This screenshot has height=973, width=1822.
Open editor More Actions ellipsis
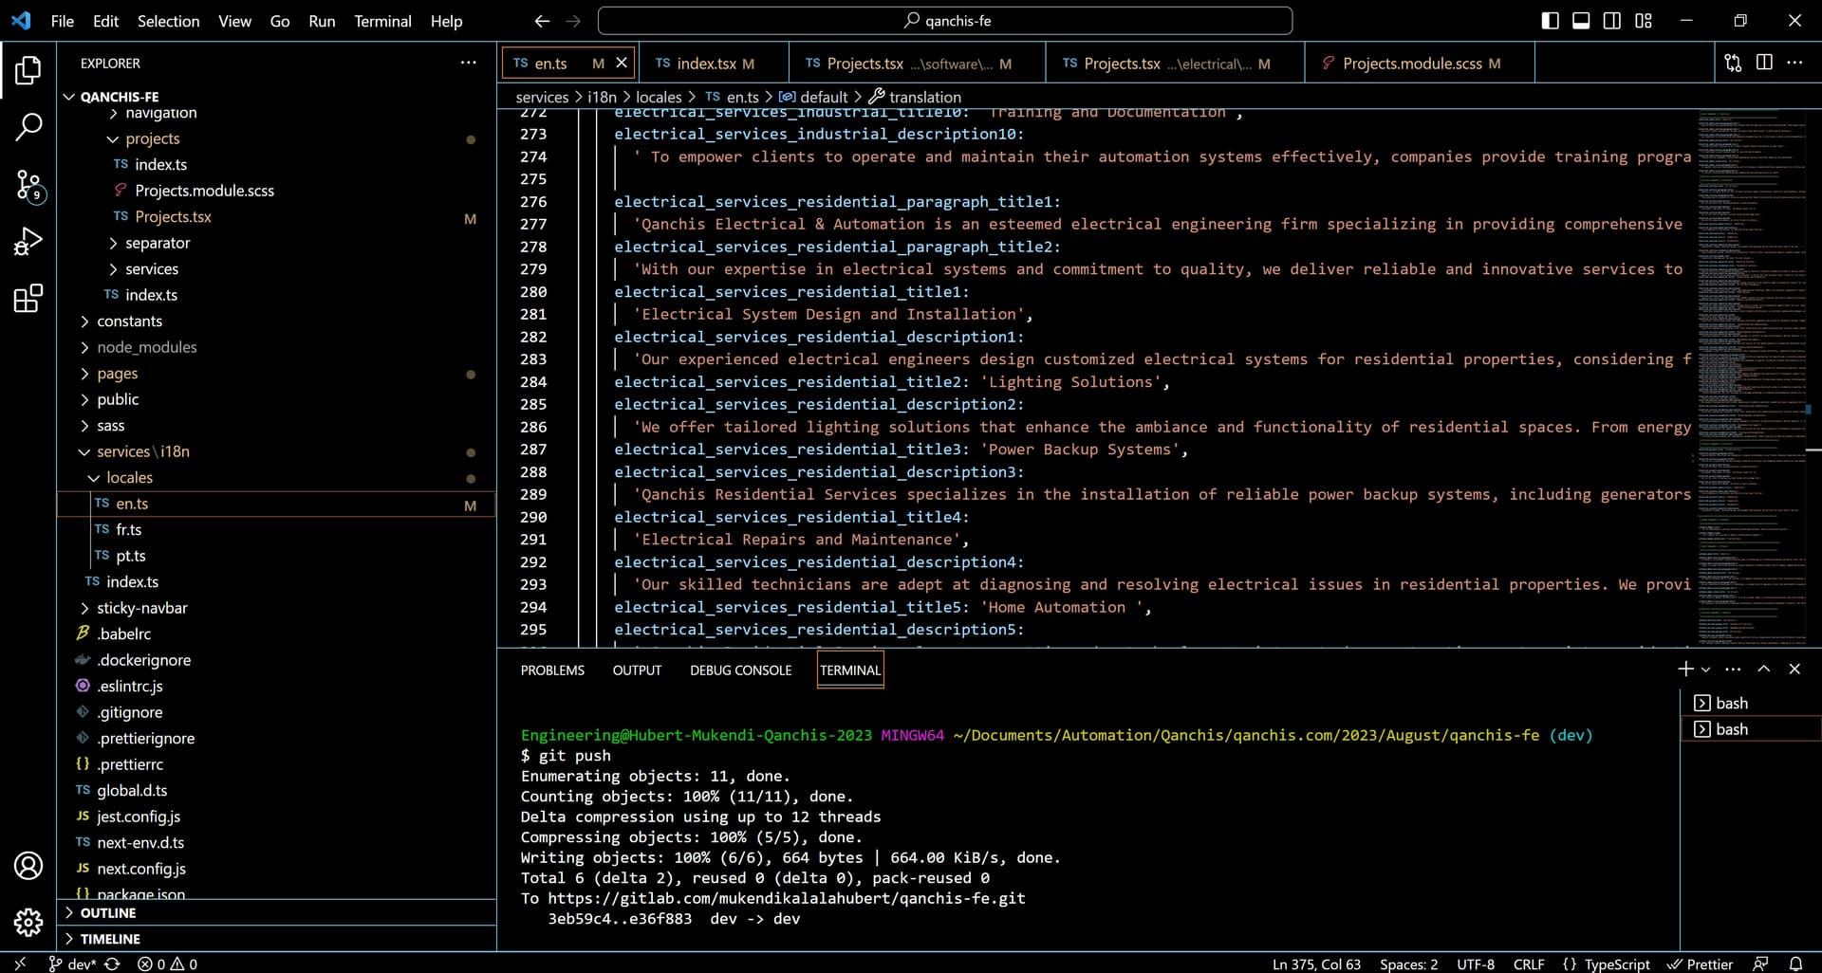1794,63
